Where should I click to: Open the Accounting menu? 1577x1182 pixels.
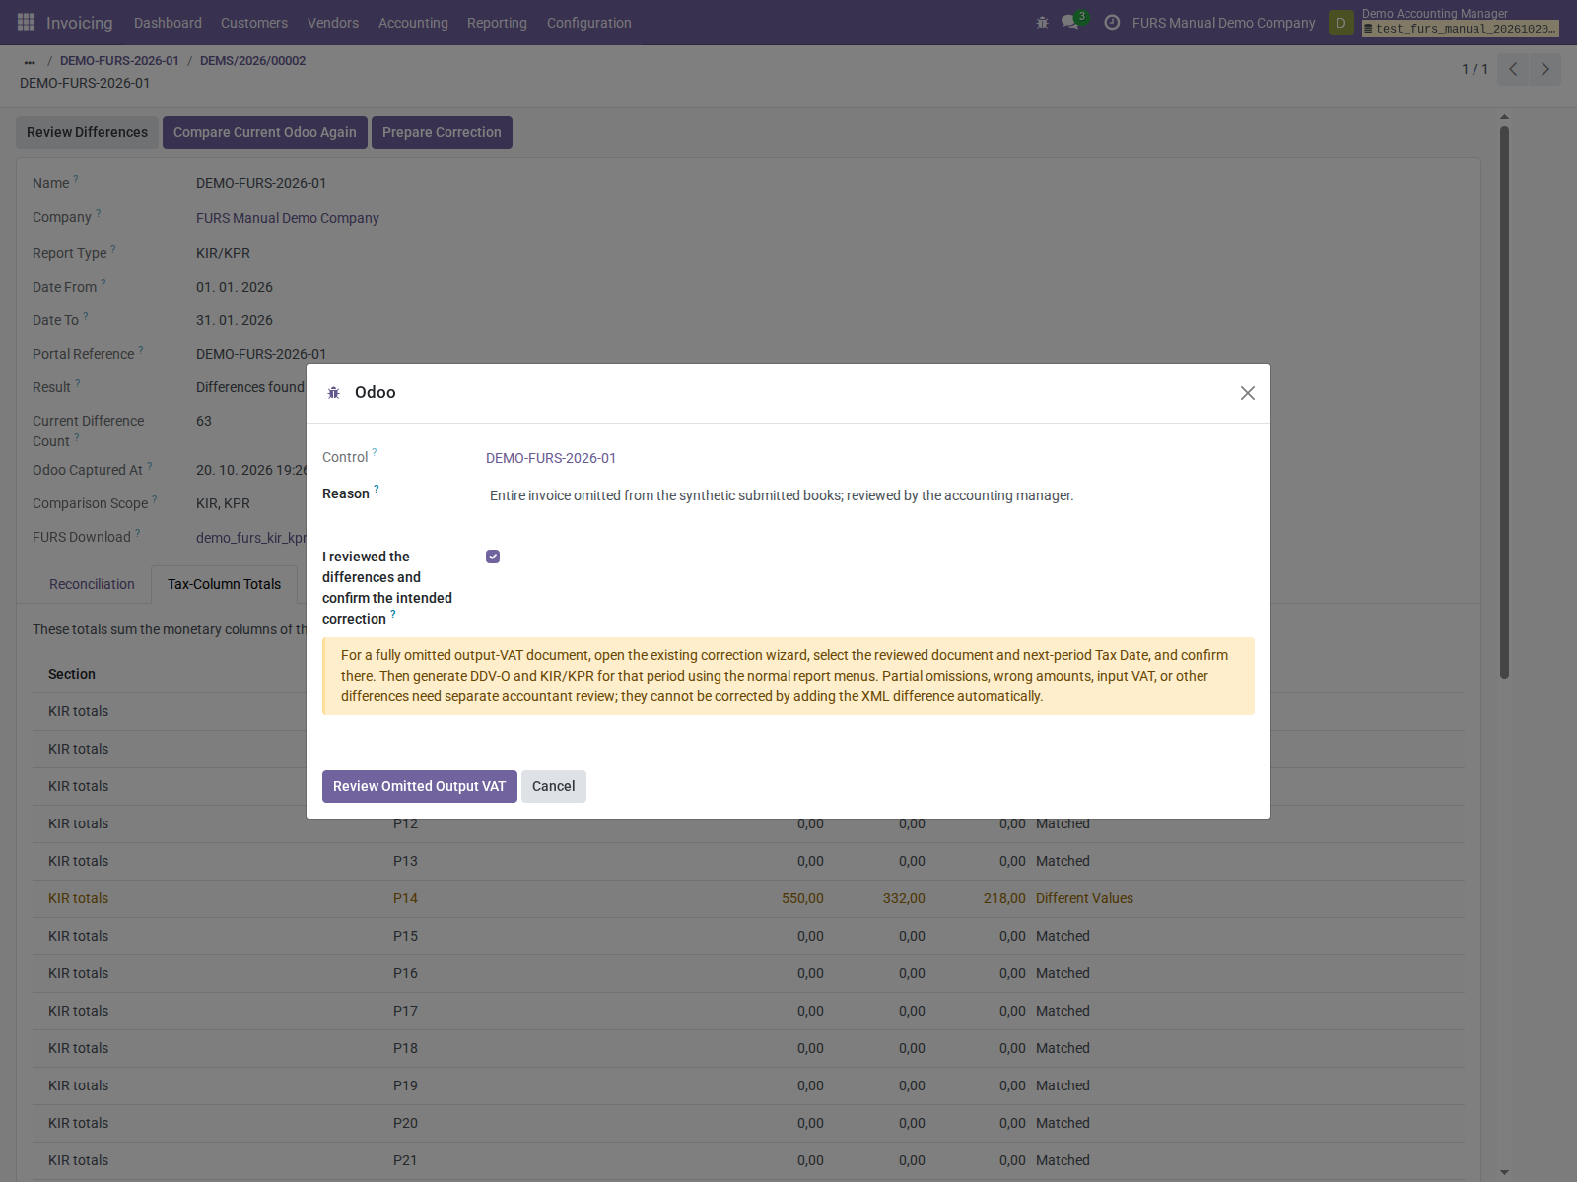tap(413, 23)
